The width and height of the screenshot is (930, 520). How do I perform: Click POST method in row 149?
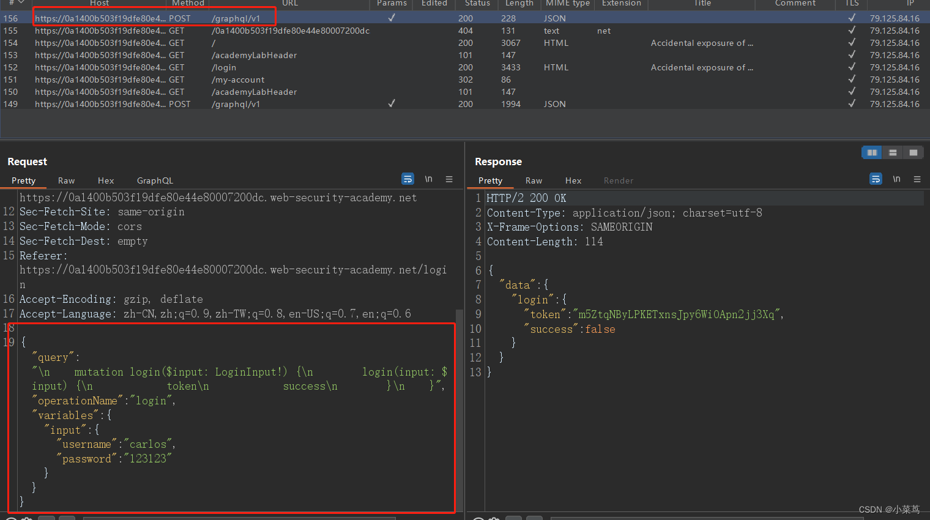click(x=179, y=104)
